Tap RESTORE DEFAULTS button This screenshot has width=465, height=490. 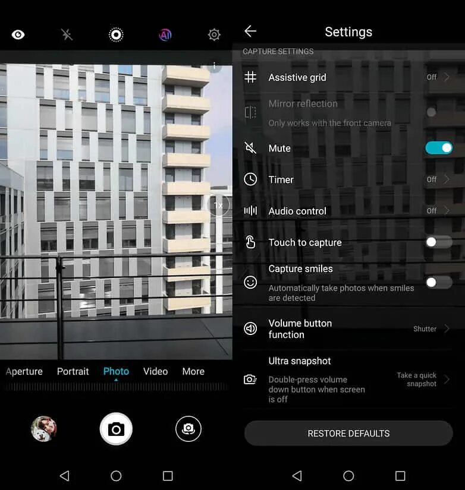348,434
